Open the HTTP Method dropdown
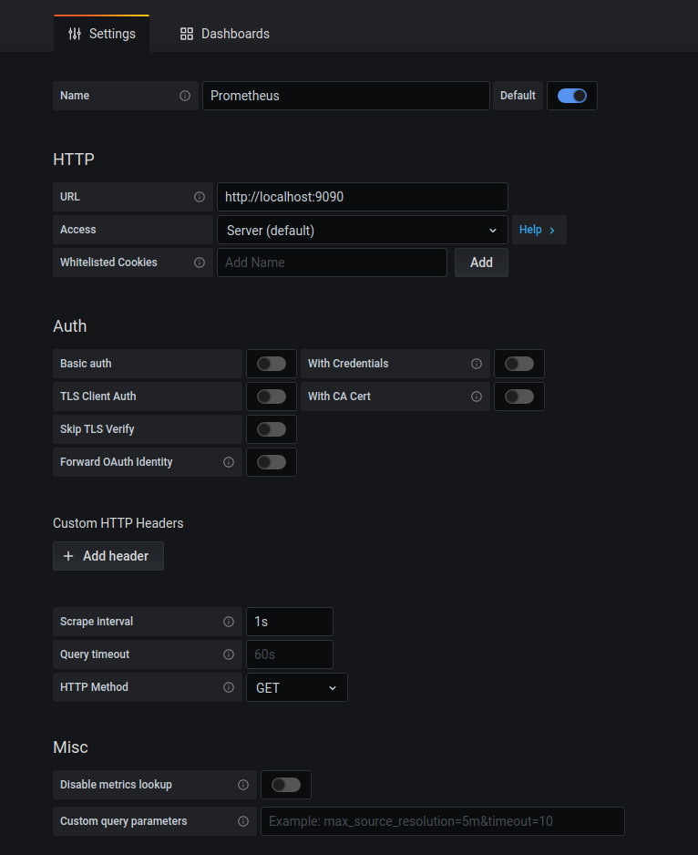This screenshot has width=698, height=855. (x=296, y=687)
